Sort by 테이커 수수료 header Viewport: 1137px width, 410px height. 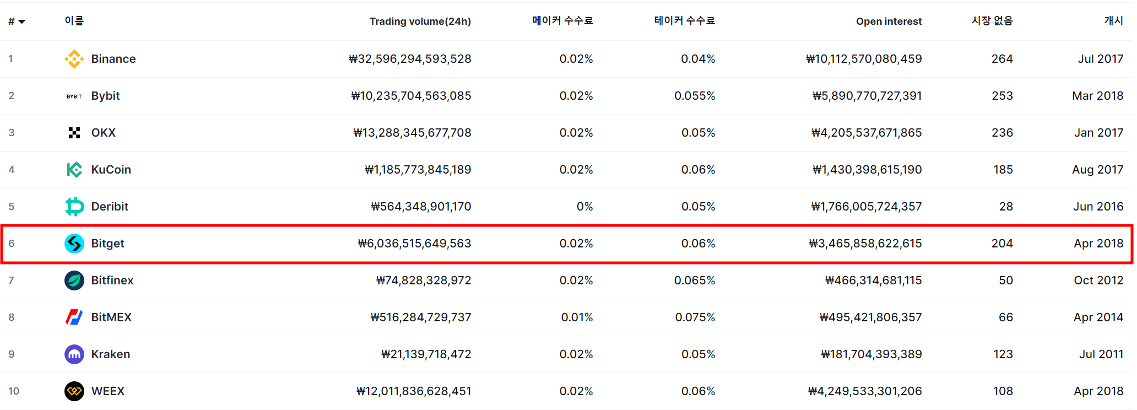685,21
